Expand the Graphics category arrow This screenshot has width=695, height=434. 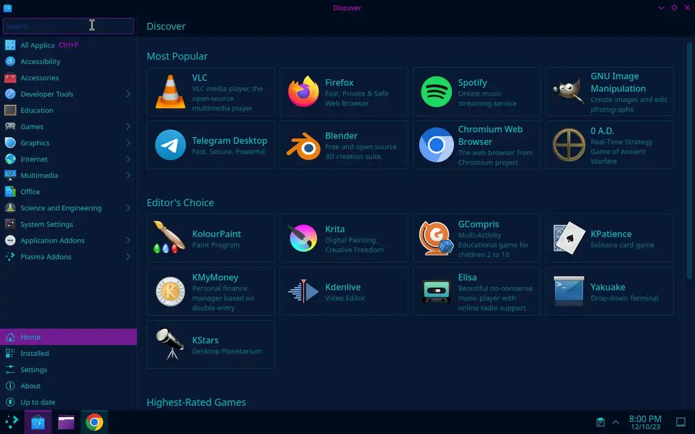click(128, 143)
